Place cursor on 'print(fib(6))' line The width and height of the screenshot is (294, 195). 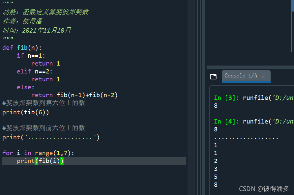26,112
